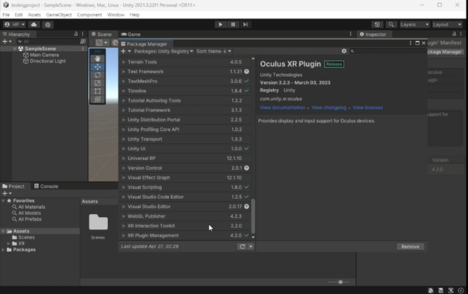Image resolution: width=468 pixels, height=294 pixels.
Task: Open the Edit menu
Action: pos(19,14)
